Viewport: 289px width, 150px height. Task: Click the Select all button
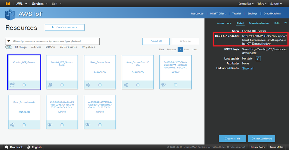pyautogui.click(x=156, y=41)
